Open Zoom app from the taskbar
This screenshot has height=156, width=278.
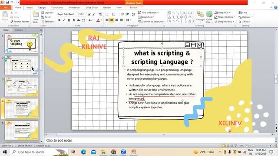point(123,152)
